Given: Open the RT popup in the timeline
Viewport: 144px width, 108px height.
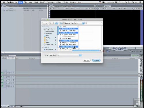Looking at the screenshot, I should tap(4, 58).
